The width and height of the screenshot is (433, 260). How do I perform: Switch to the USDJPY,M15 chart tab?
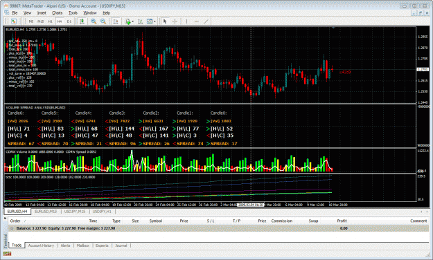point(75,212)
